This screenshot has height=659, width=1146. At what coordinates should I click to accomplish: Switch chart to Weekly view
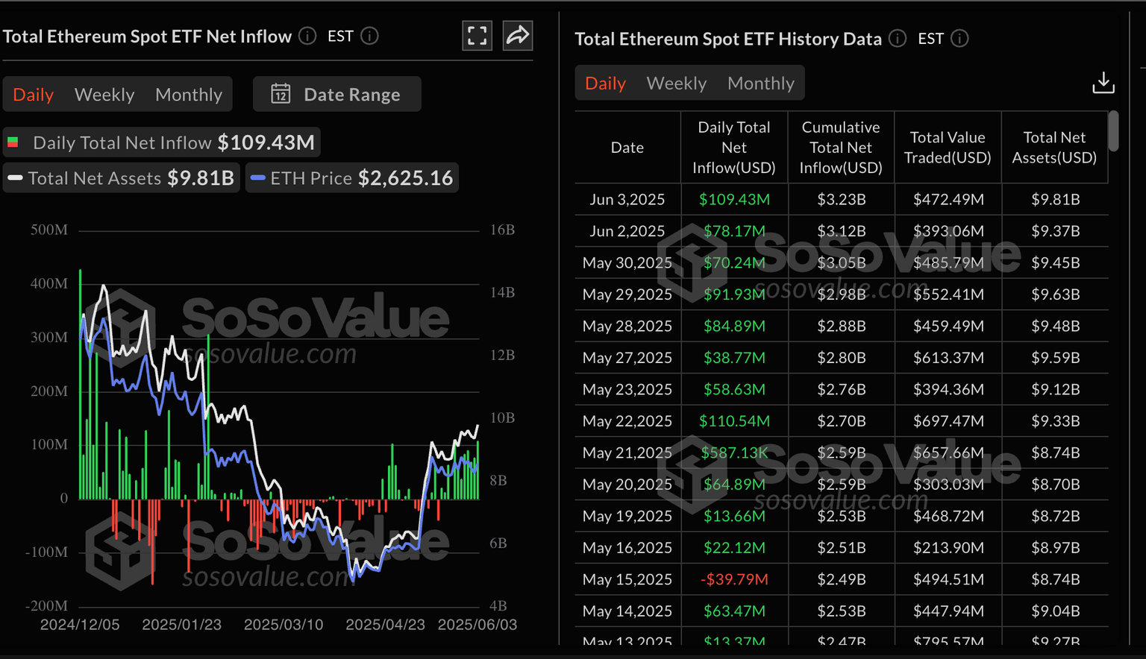[x=104, y=95]
